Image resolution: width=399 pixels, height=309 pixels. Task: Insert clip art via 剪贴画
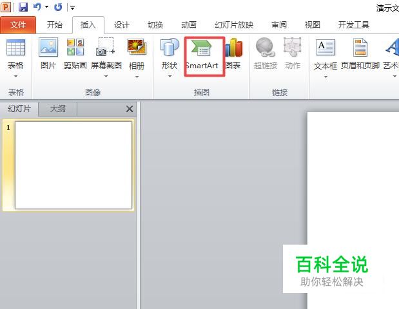coord(75,54)
